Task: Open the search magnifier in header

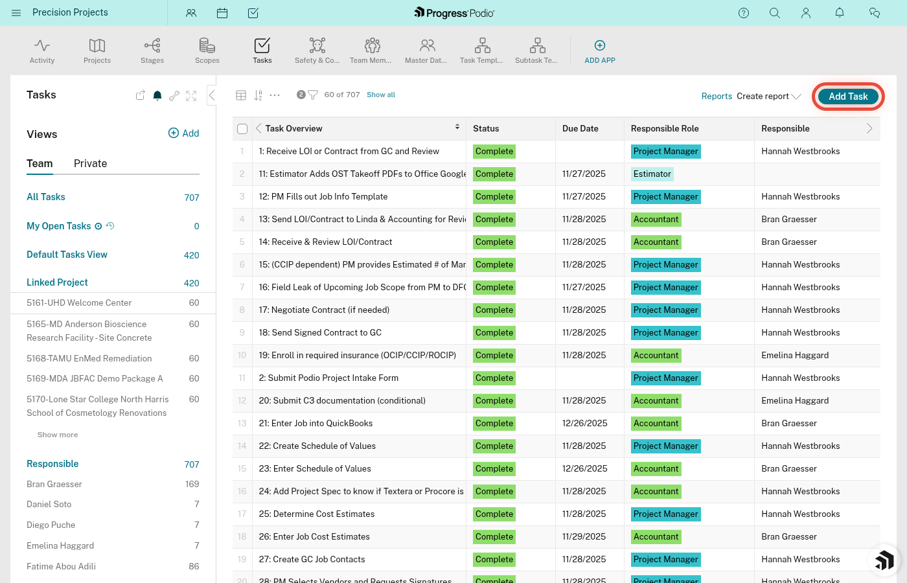Action: tap(775, 13)
